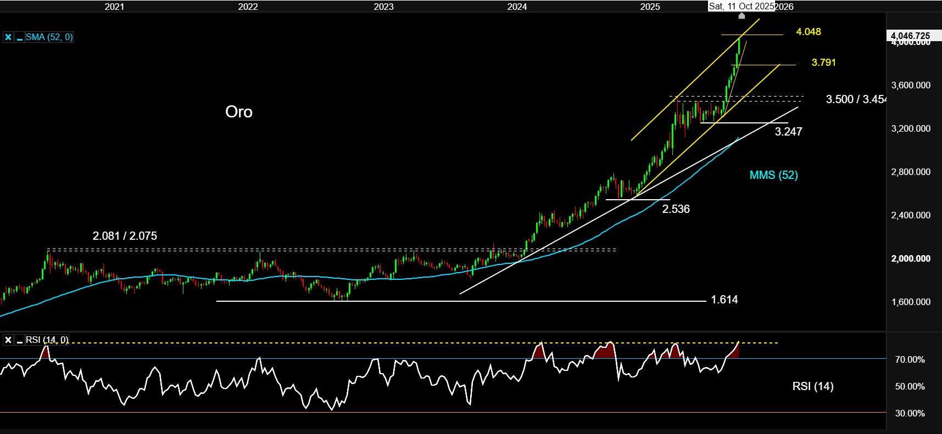This screenshot has width=942, height=434.
Task: Minimize the RSI panel using its underscore icon
Action: (x=20, y=340)
